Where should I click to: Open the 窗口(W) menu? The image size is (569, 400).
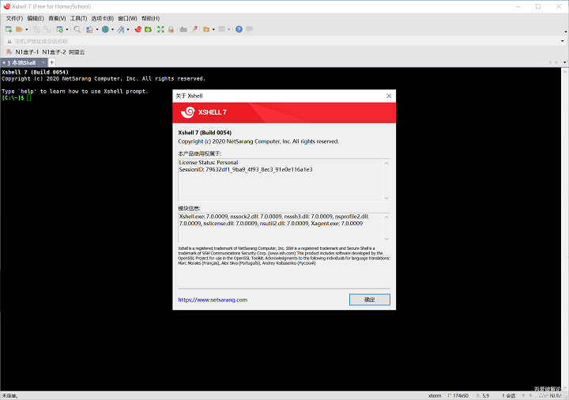pyautogui.click(x=127, y=18)
